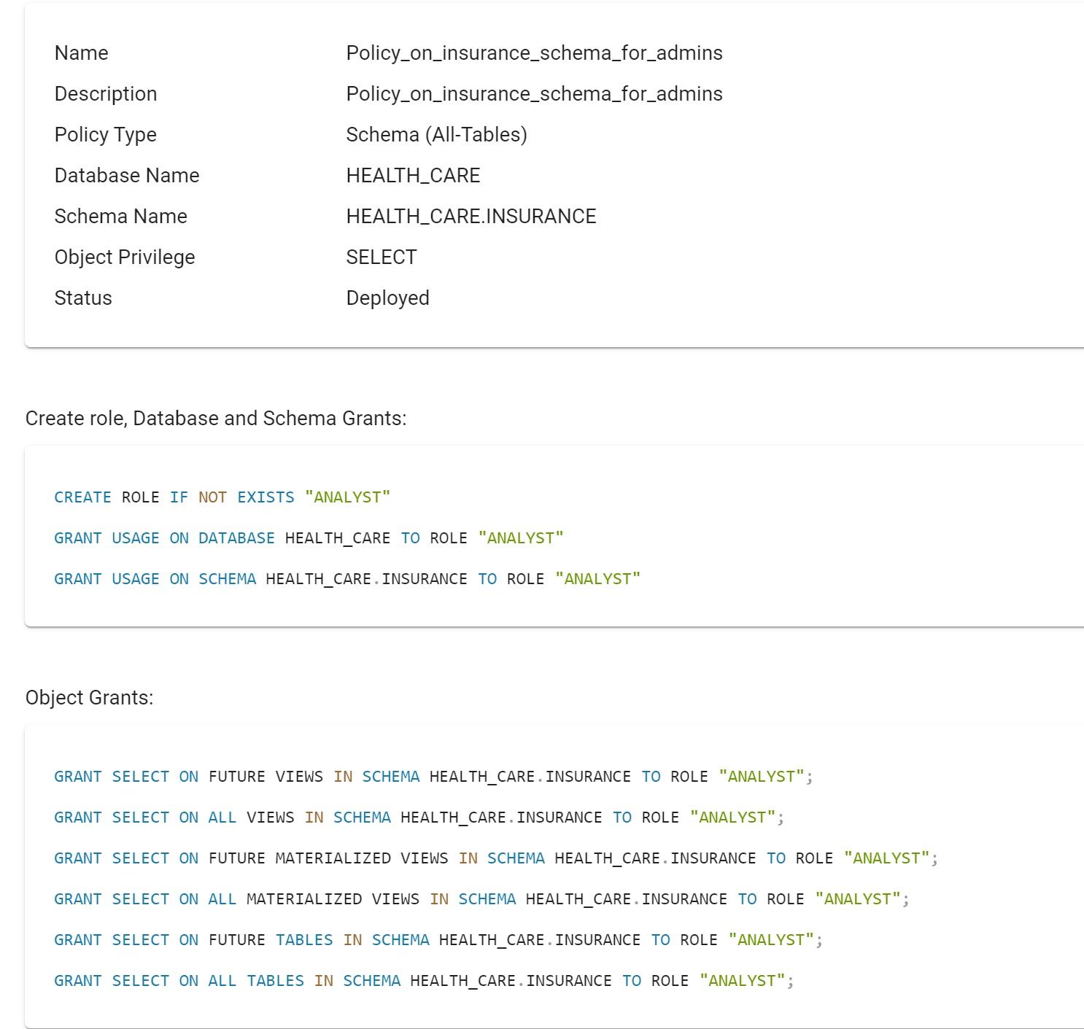The image size is (1084, 1029).
Task: Click the FUTURE MATERIALIZED VIEWS grant line
Action: (x=497, y=858)
